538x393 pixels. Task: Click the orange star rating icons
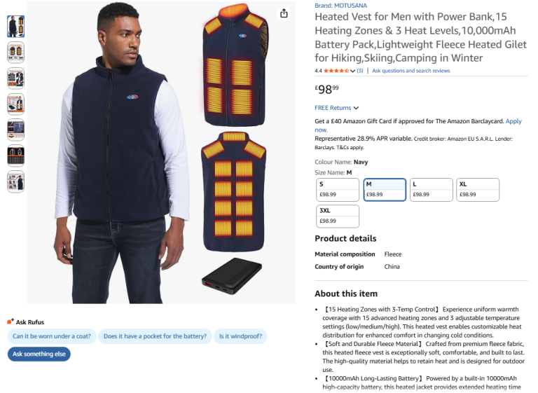click(336, 71)
